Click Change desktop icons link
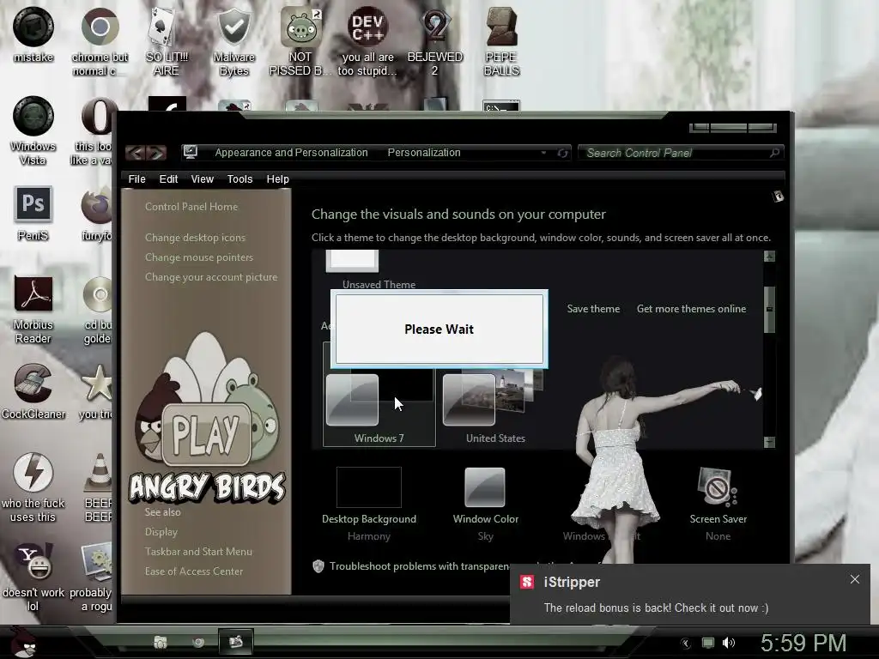The image size is (879, 659). tap(195, 238)
